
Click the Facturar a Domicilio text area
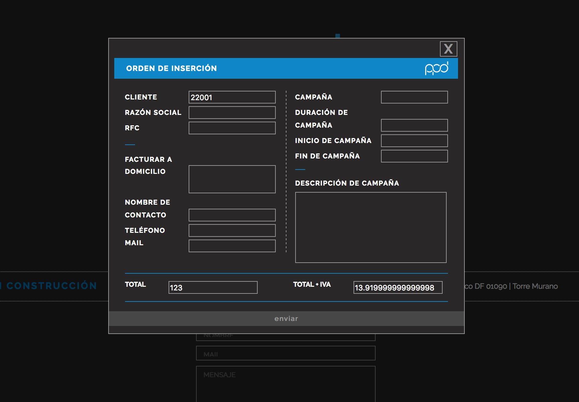coord(232,179)
